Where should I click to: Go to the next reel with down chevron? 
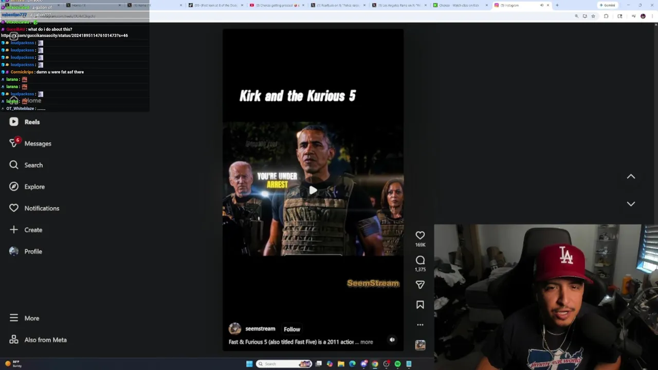tap(631, 203)
